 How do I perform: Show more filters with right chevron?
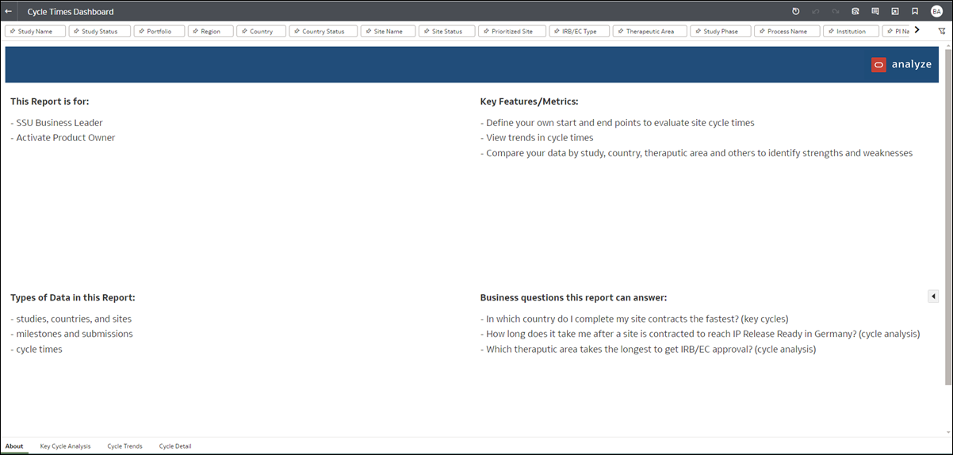point(917,30)
